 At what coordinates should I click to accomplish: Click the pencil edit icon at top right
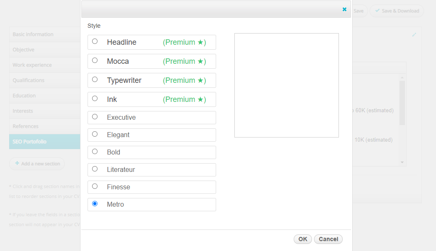tap(414, 35)
